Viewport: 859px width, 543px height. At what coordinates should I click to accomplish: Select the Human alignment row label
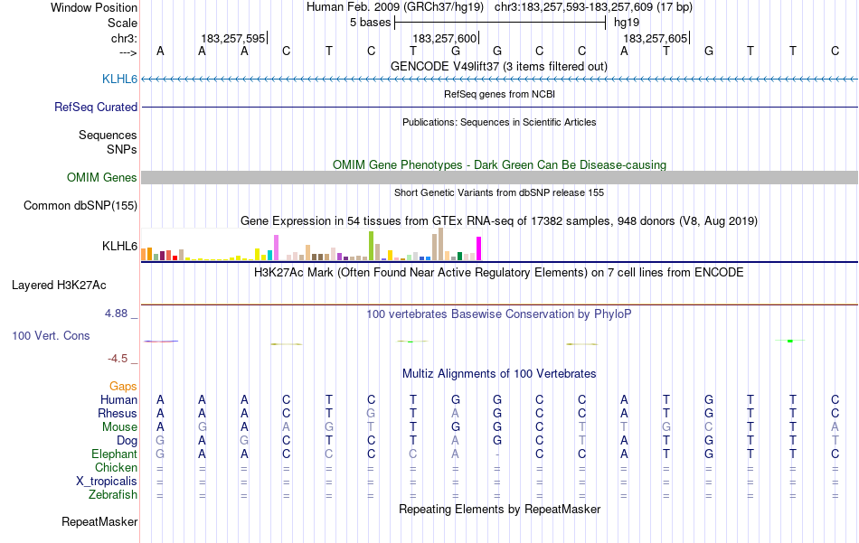coord(118,400)
